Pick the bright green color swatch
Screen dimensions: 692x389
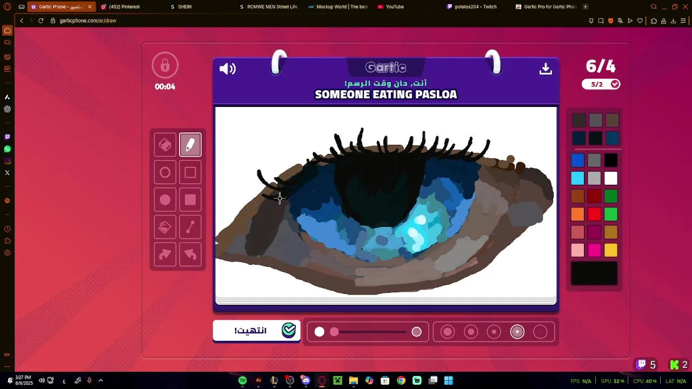coord(611,214)
